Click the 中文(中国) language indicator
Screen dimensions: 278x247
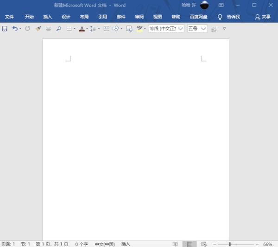pos(105,244)
